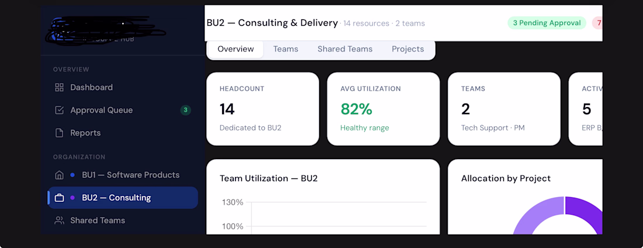Switch to the Teams tab
Image resolution: width=643 pixels, height=248 pixels.
coord(286,49)
